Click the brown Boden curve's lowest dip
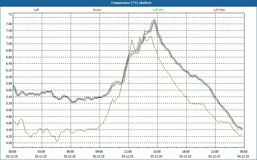 57,141
